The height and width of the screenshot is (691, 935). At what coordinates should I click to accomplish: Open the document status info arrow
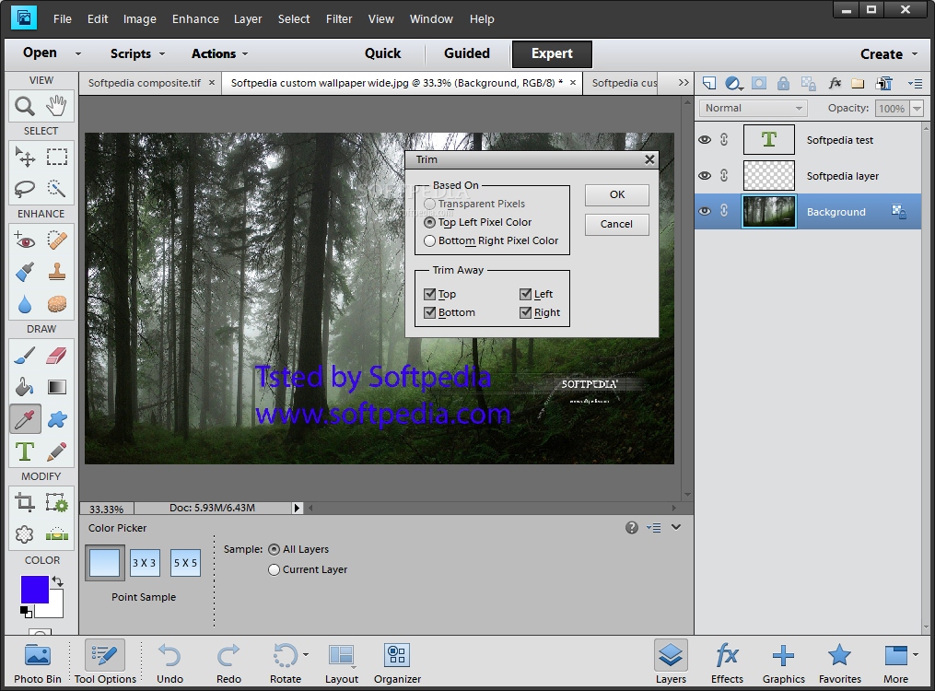(297, 508)
